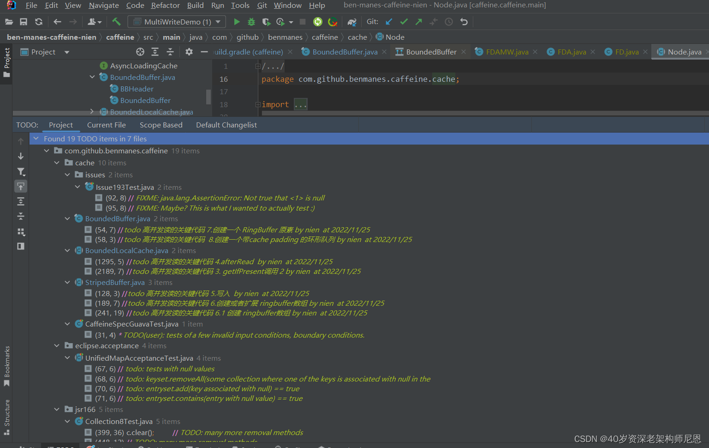The height and width of the screenshot is (448, 709).
Task: Expand BoundedLocalCache.java in project tree
Action: point(92,112)
